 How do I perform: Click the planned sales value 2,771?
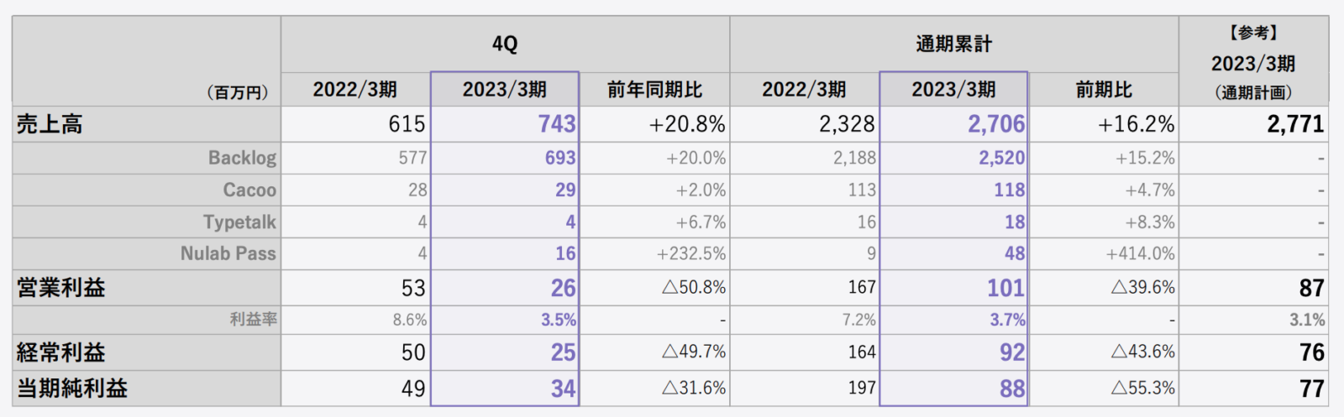[x=1295, y=125]
